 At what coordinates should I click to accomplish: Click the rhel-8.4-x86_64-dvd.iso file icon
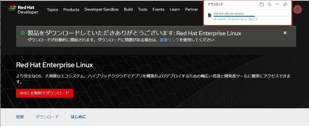(210, 15)
